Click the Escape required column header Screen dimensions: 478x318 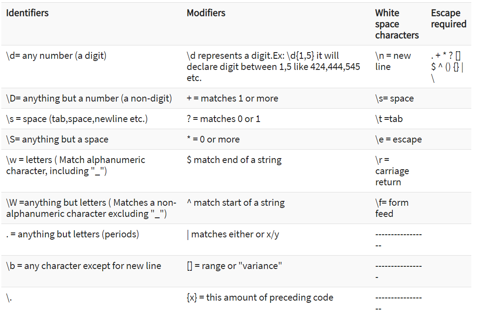click(x=448, y=19)
